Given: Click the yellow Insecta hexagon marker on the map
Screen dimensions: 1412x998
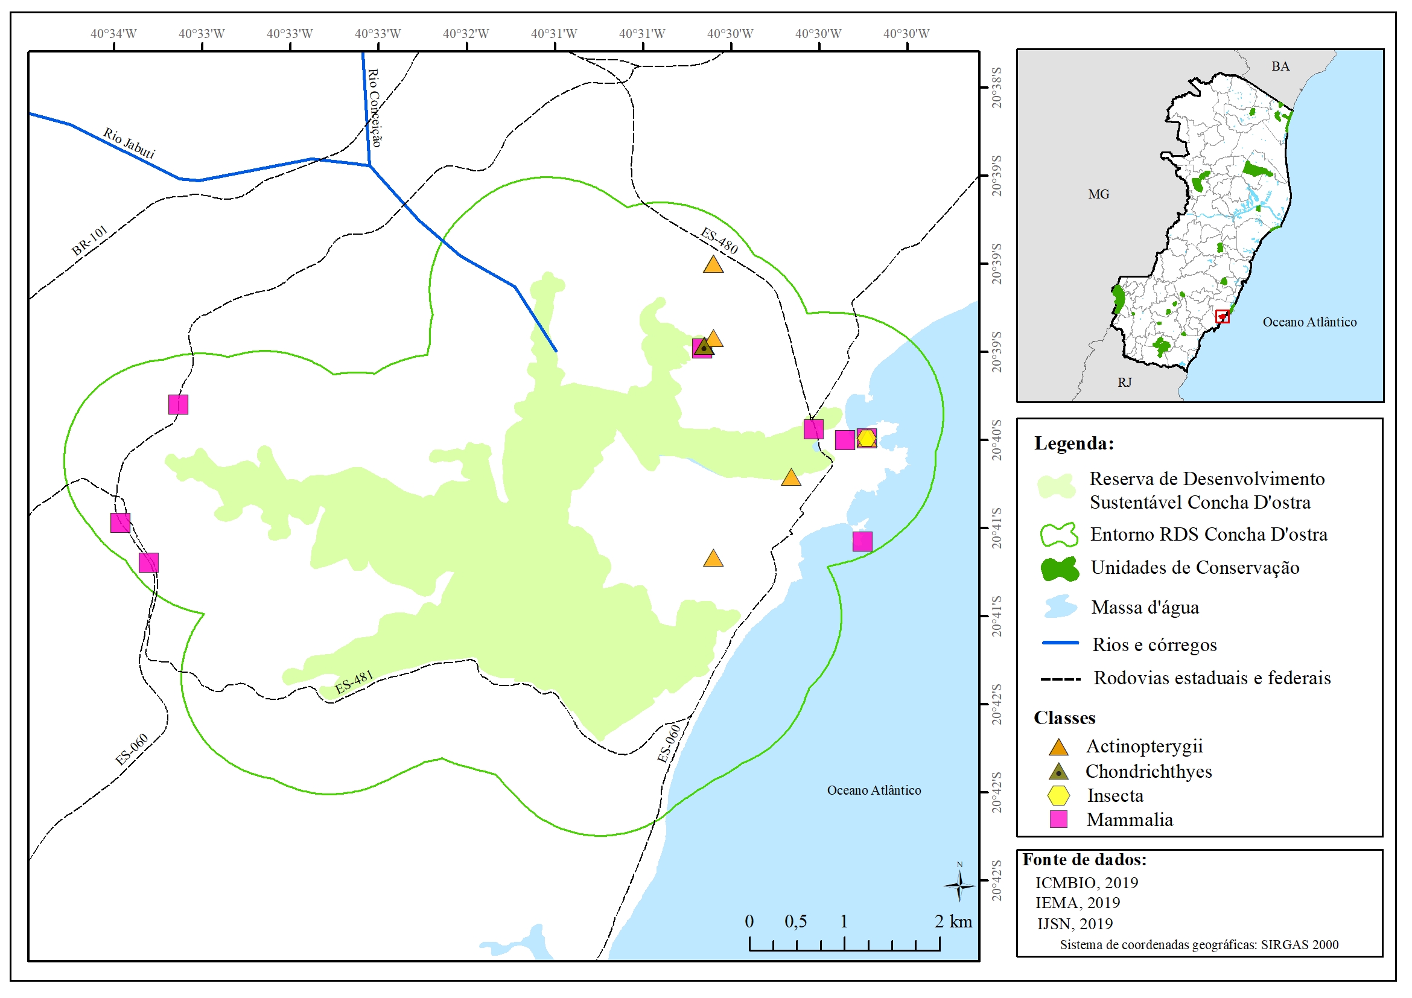Looking at the screenshot, I should [x=867, y=439].
